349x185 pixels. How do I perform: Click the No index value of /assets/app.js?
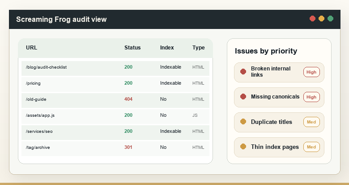coord(163,115)
